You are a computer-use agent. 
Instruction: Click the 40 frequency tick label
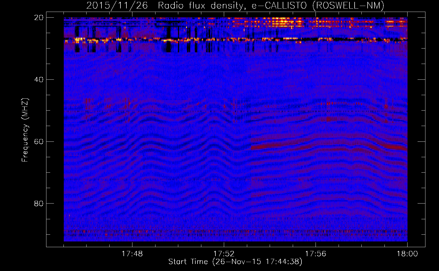tap(39, 80)
